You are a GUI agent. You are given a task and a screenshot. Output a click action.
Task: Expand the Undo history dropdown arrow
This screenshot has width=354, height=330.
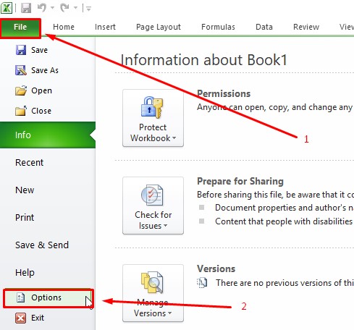click(x=52, y=8)
